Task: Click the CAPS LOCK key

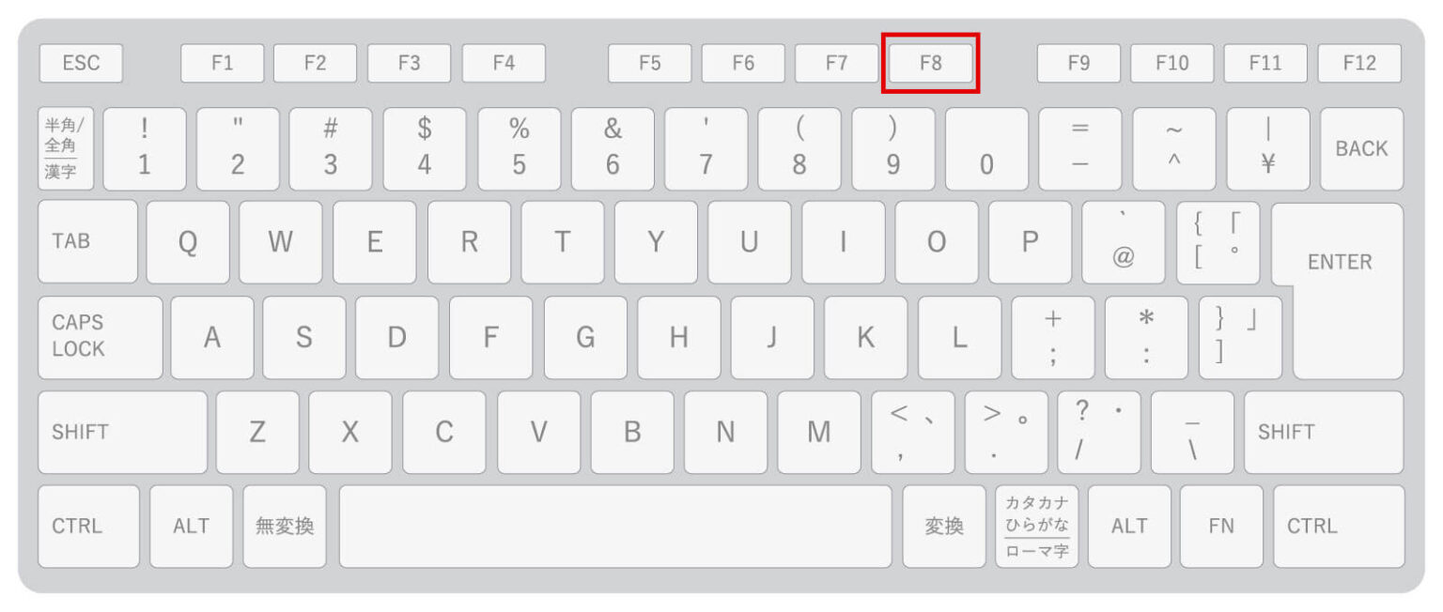Action: pyautogui.click(x=100, y=337)
